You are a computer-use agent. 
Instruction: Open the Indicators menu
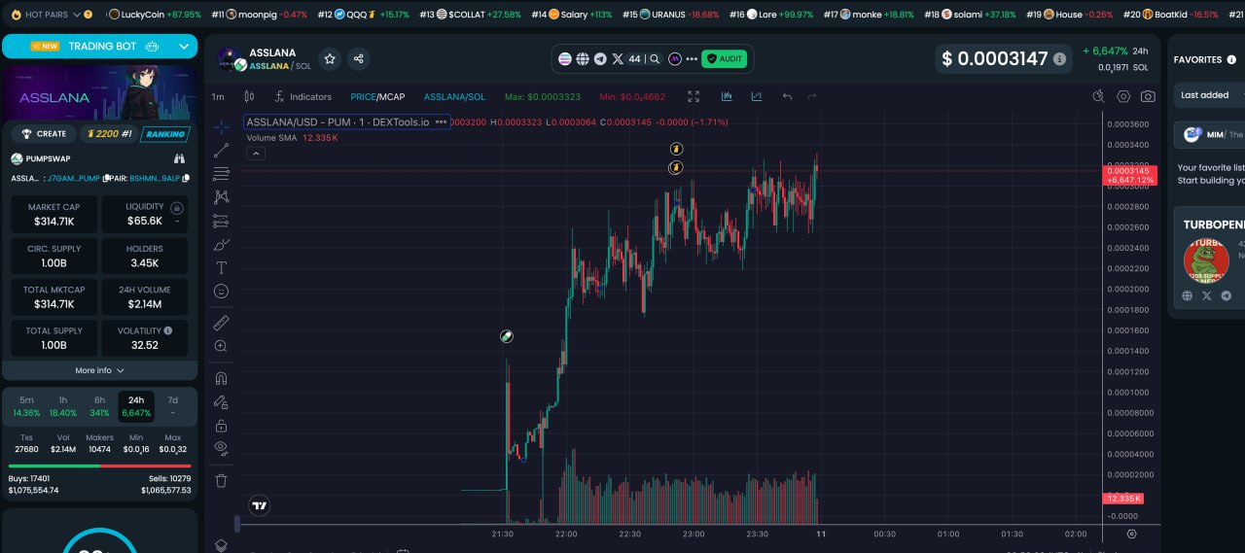302,97
